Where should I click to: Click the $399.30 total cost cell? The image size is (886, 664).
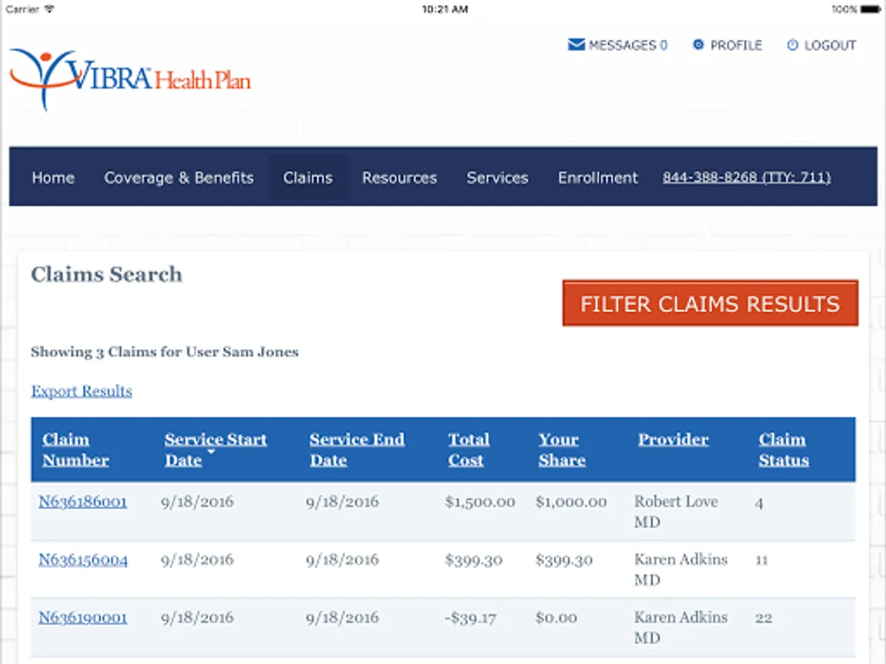[x=473, y=560]
